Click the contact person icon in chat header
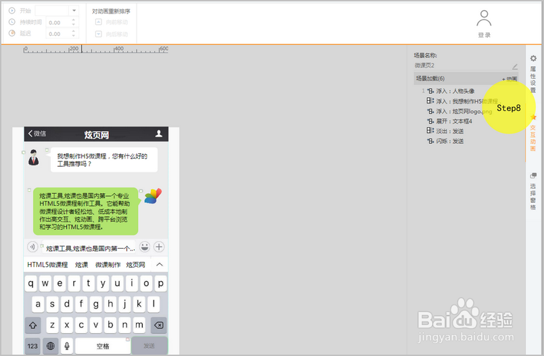The width and height of the screenshot is (544, 356). pyautogui.click(x=158, y=134)
